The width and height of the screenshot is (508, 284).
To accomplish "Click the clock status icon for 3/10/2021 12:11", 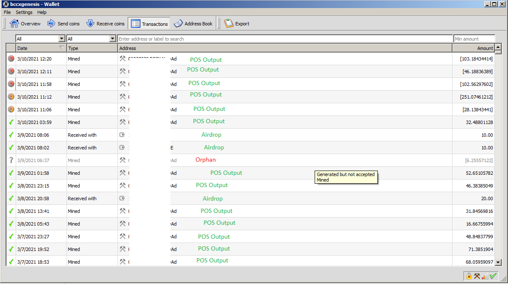I will coord(11,71).
